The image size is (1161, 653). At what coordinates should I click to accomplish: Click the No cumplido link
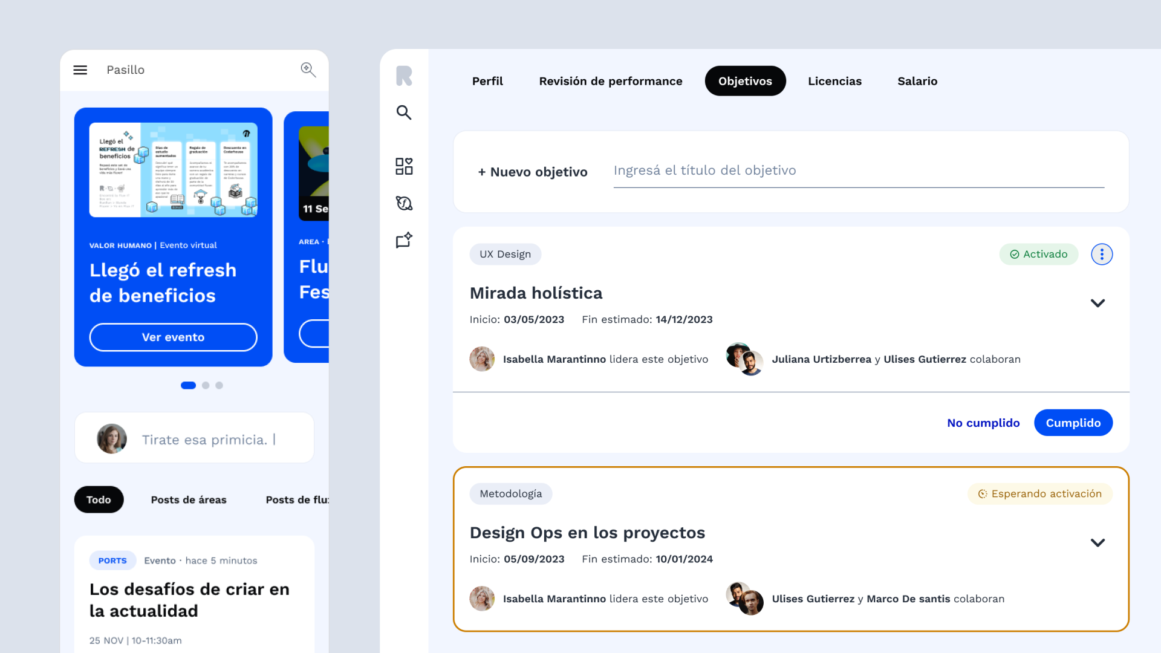click(x=983, y=423)
